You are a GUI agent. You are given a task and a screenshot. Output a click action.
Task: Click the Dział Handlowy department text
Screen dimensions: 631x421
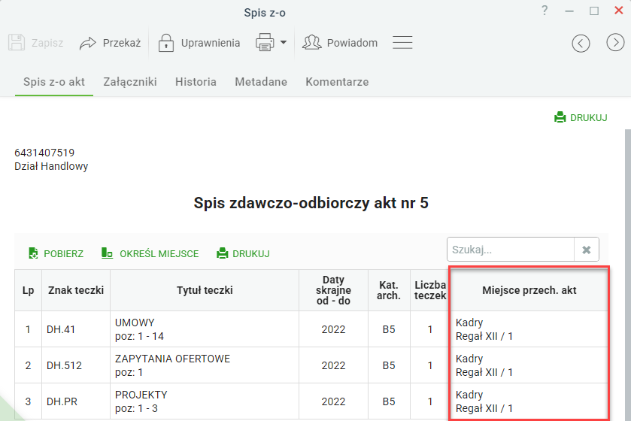pyautogui.click(x=51, y=166)
